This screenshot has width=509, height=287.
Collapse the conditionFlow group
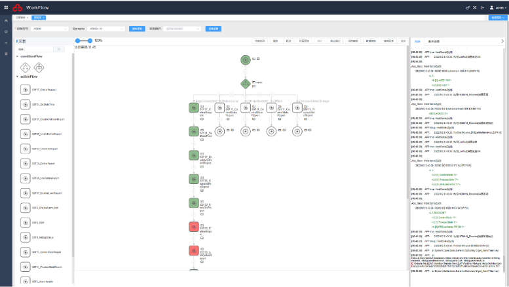coord(17,56)
